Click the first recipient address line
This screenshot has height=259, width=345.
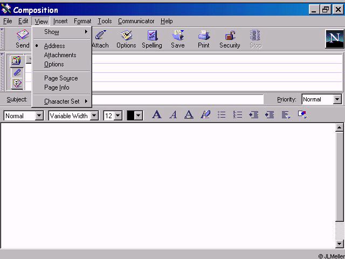click(x=217, y=59)
